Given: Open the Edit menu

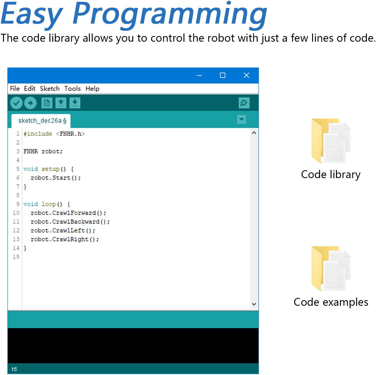Looking at the screenshot, I should (x=30, y=89).
